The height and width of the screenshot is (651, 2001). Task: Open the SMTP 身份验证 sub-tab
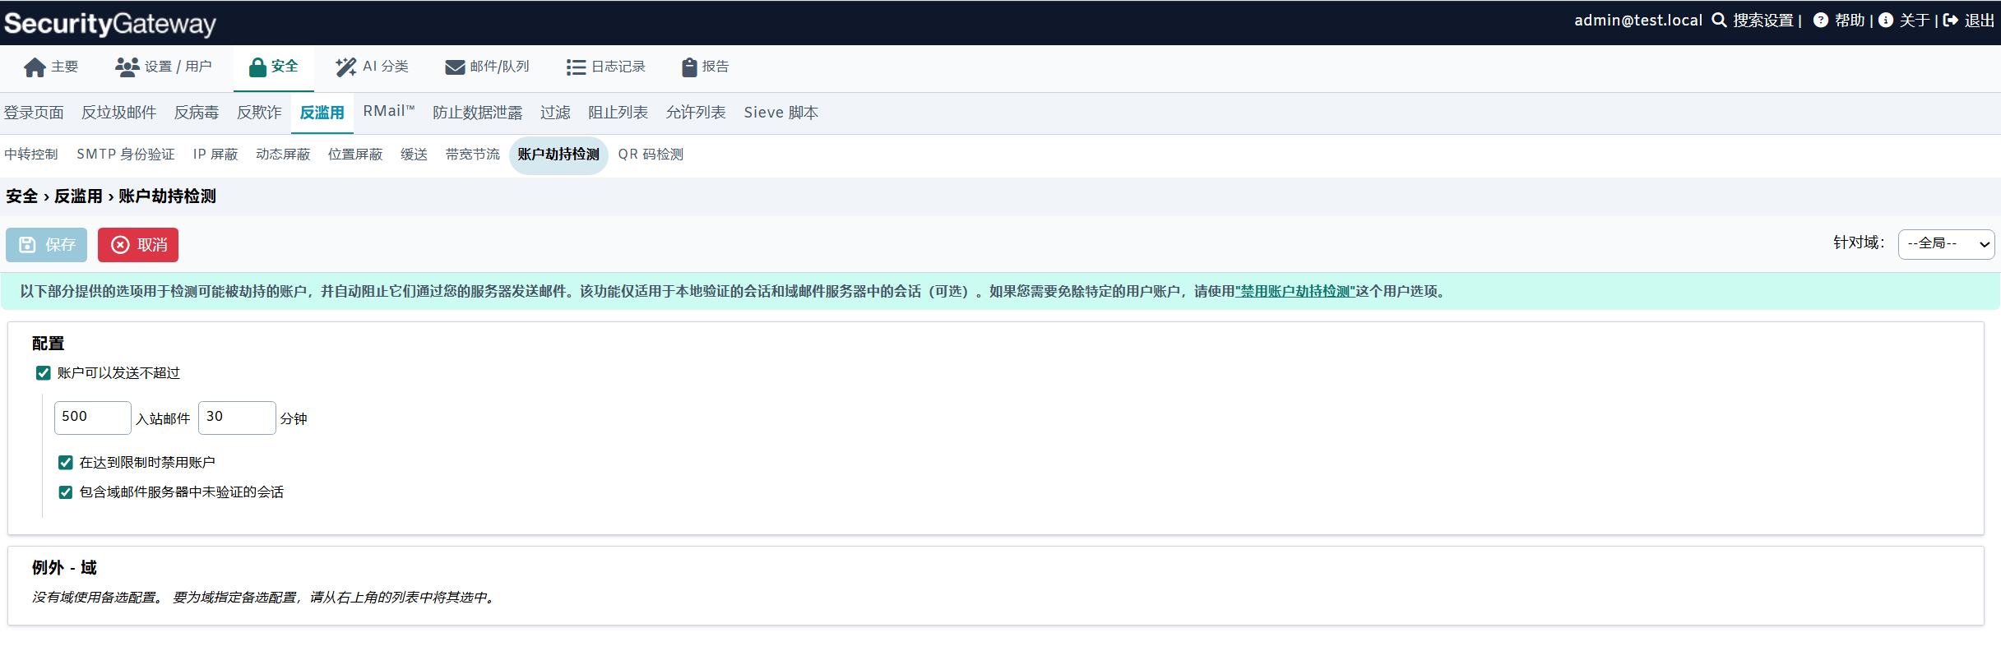pyautogui.click(x=126, y=155)
